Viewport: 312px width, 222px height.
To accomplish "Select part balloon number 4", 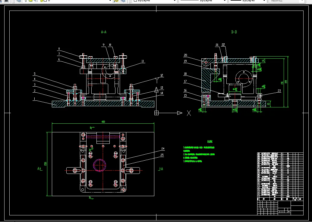I will point(35,79).
